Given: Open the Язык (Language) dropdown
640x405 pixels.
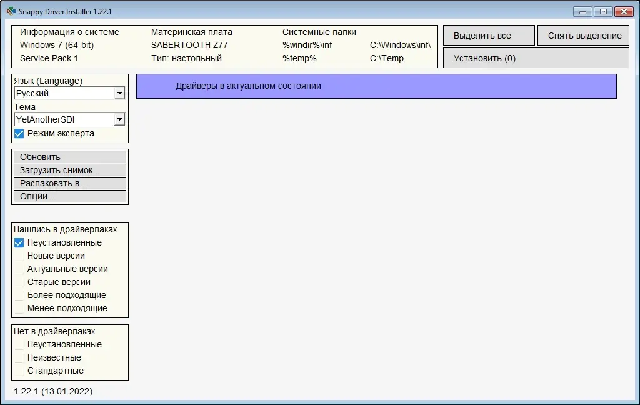Looking at the screenshot, I should click(x=119, y=93).
